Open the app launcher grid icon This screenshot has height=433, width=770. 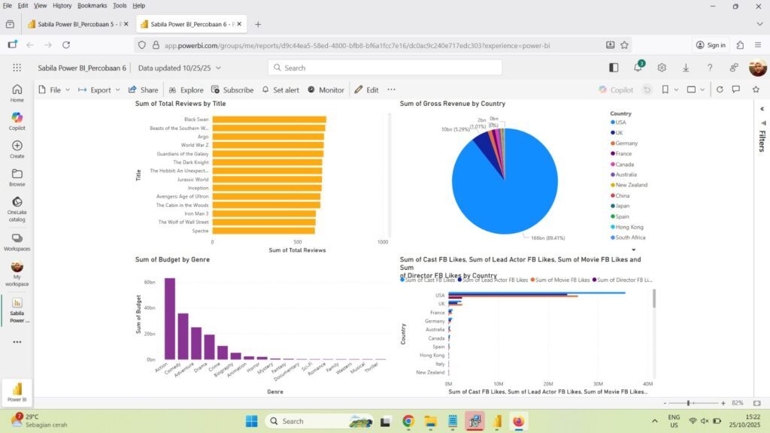17,68
